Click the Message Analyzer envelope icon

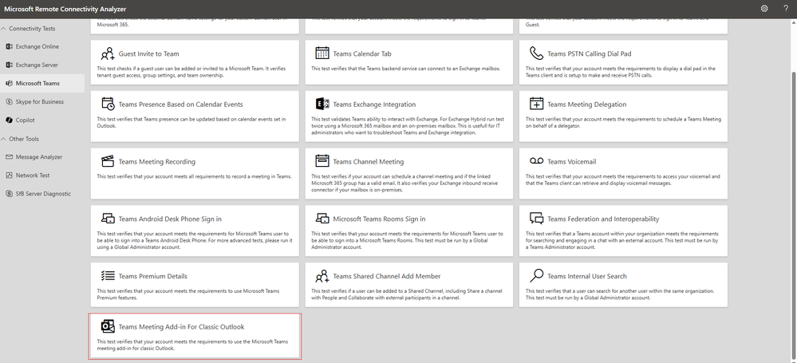(9, 157)
